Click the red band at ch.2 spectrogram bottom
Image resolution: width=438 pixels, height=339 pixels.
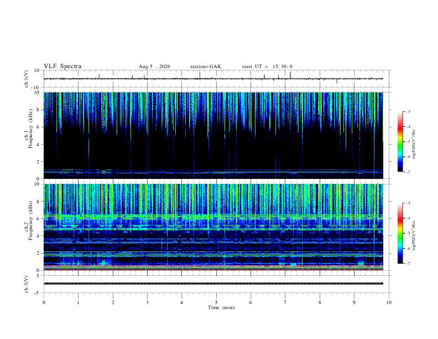click(213, 270)
